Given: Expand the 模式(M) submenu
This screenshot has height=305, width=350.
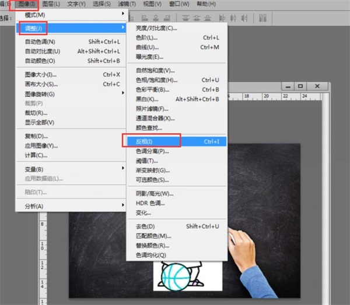Looking at the screenshot, I should click(72, 15).
